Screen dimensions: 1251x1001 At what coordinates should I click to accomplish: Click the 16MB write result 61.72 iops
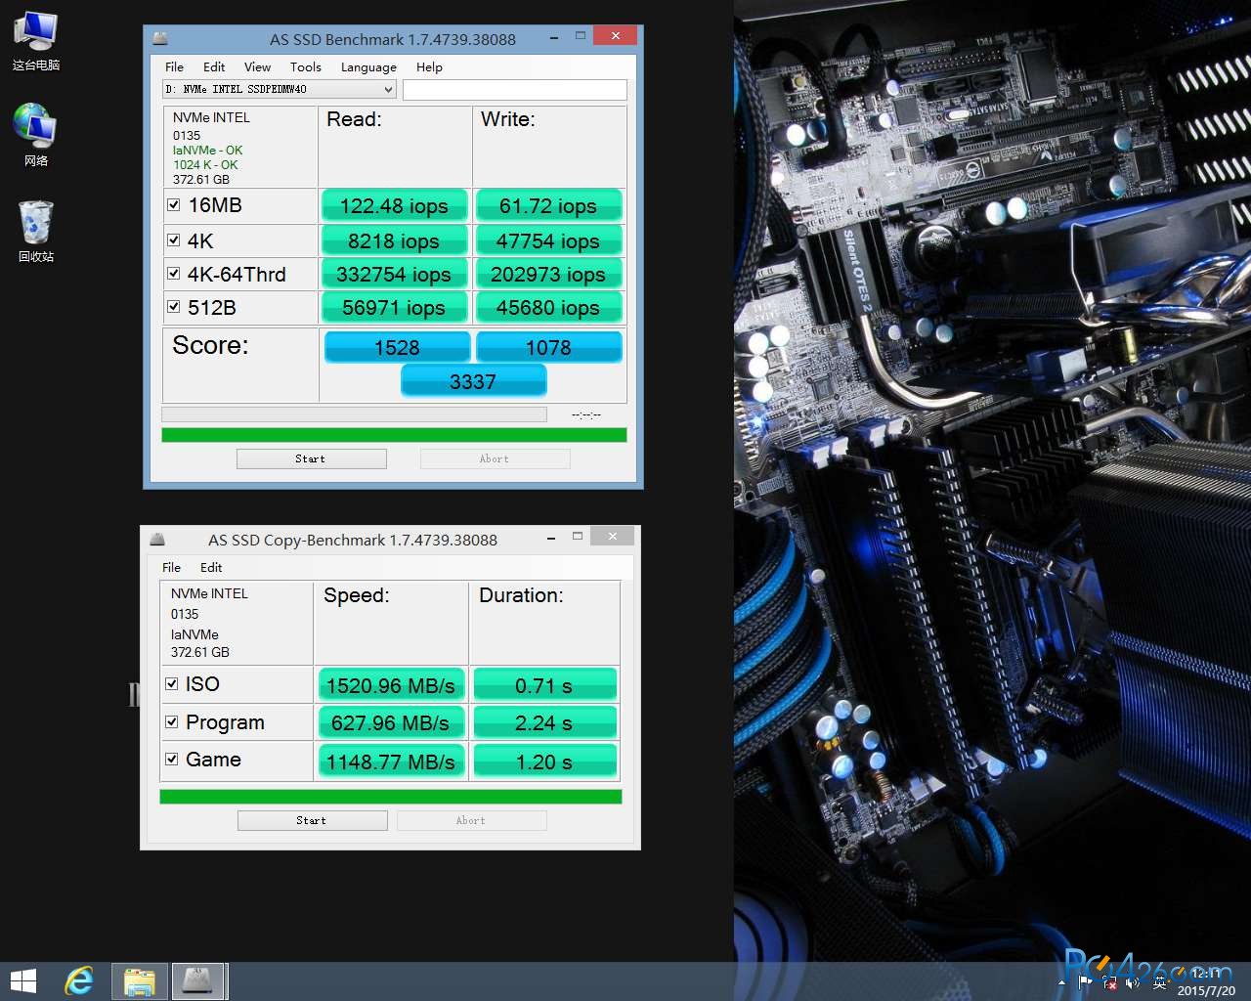(x=547, y=206)
